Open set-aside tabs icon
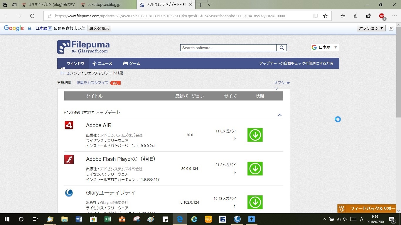The image size is (401, 225). 5,5
